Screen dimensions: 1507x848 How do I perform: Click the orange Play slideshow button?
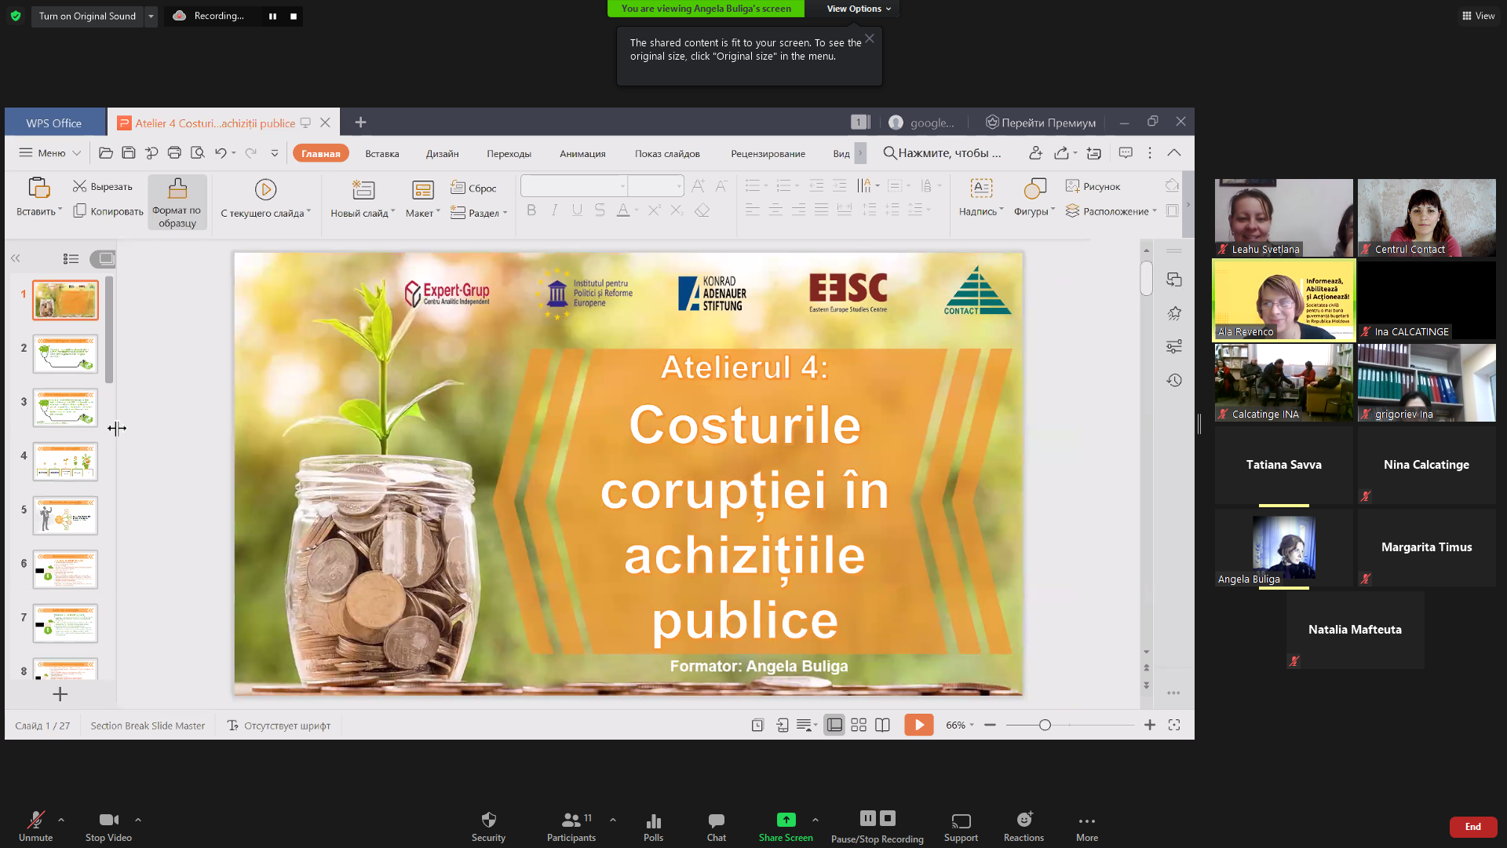[x=918, y=725]
